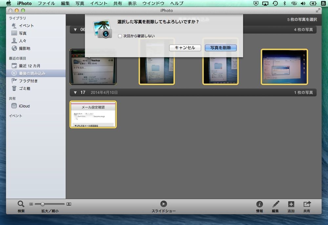Viewport: 328px width, 225px height.
Task: Open the 共有 menu in menu bar
Action: (x=117, y=3)
